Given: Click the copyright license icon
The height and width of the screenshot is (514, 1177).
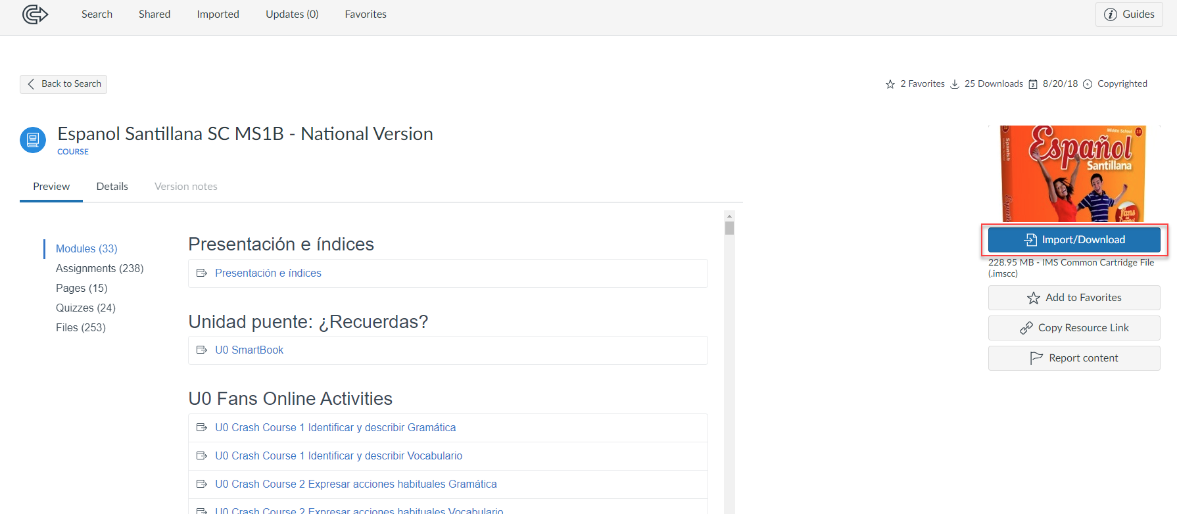Looking at the screenshot, I should (1088, 84).
